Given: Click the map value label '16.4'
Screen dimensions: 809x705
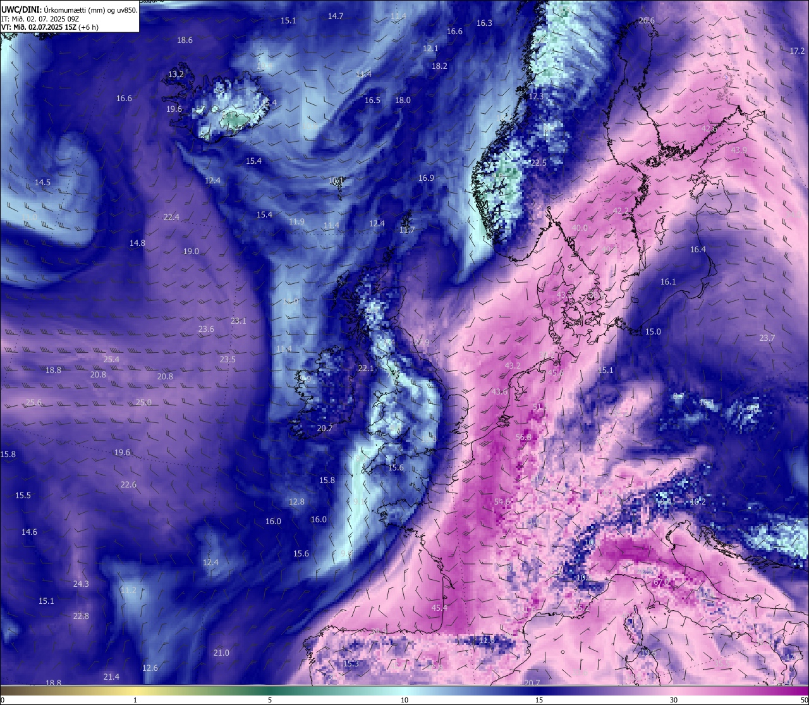Looking at the screenshot, I should pos(698,249).
